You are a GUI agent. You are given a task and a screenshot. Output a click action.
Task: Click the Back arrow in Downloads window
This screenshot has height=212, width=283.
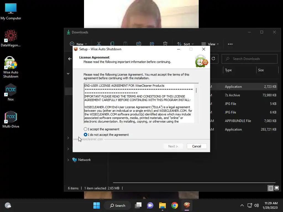(x=70, y=59)
